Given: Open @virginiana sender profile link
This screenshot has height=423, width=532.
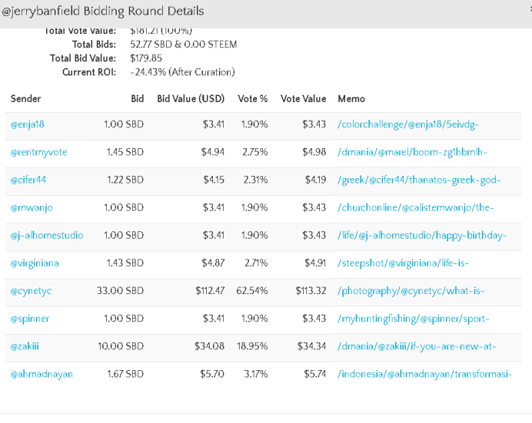Looking at the screenshot, I should point(35,263).
